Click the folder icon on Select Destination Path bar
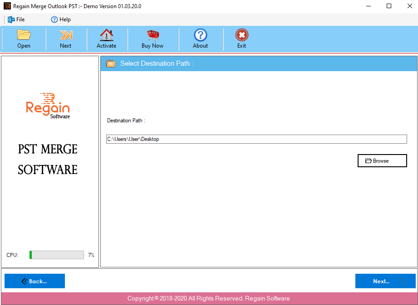Image resolution: width=418 pixels, height=305 pixels. pyautogui.click(x=110, y=63)
